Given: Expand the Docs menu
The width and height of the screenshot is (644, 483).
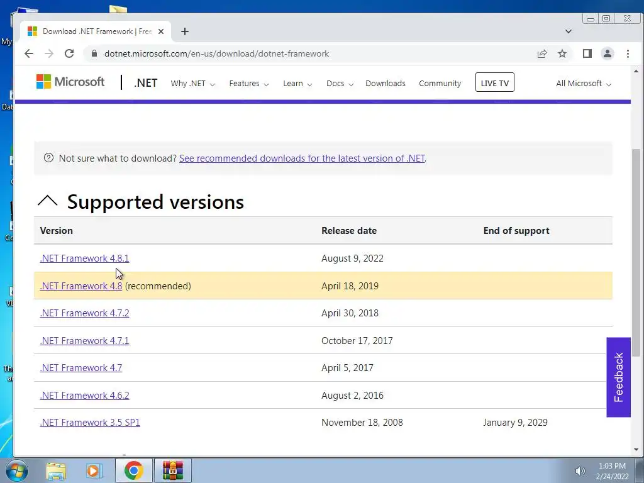Looking at the screenshot, I should 340,84.
